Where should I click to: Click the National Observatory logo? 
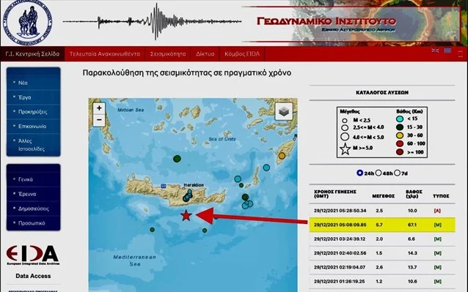(x=27, y=23)
